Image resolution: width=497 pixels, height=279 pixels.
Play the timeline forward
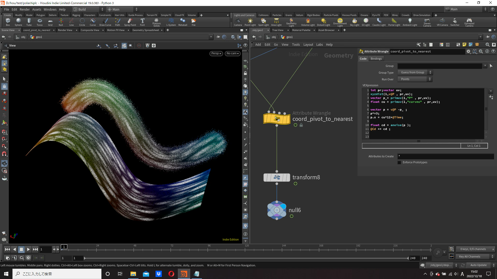click(x=28, y=250)
